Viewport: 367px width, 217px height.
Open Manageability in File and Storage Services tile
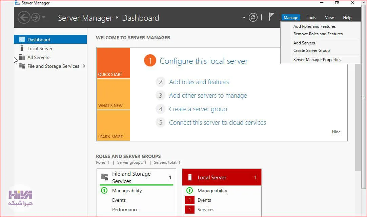pos(127,191)
